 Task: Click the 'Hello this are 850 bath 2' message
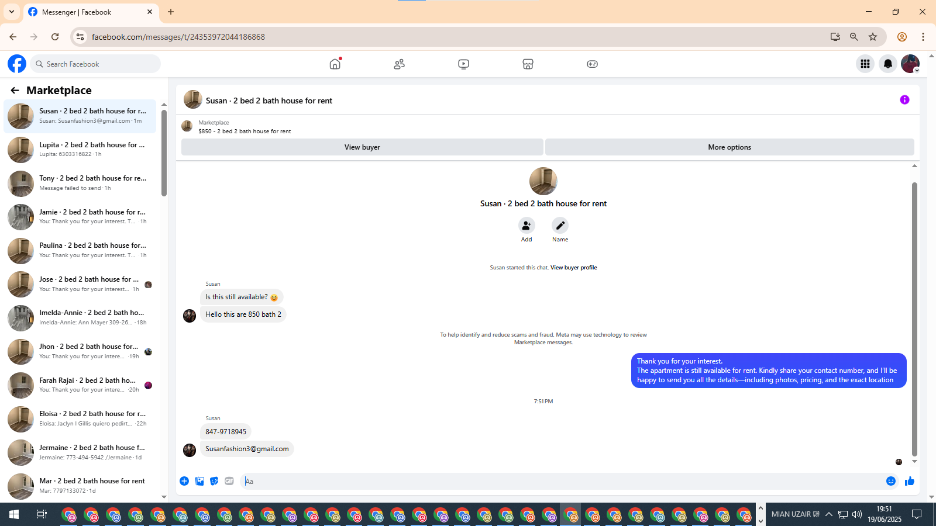pos(243,314)
